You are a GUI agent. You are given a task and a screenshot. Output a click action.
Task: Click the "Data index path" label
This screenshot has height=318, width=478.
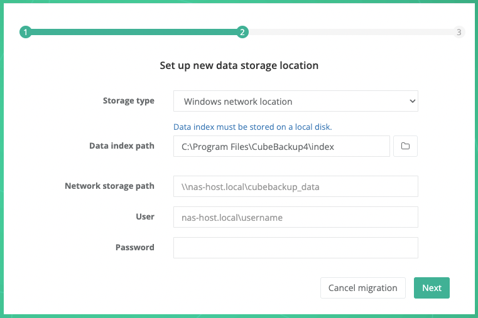tap(121, 146)
